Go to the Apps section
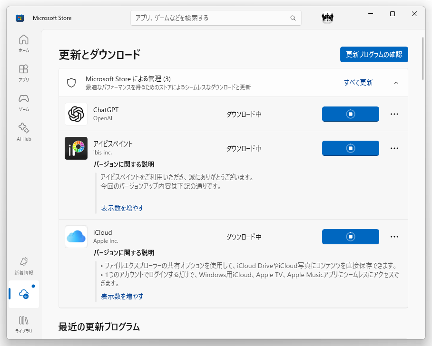Image resolution: width=432 pixels, height=346 pixels. (x=24, y=73)
